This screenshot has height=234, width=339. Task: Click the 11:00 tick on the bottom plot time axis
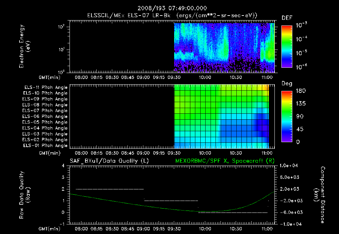[267, 229]
